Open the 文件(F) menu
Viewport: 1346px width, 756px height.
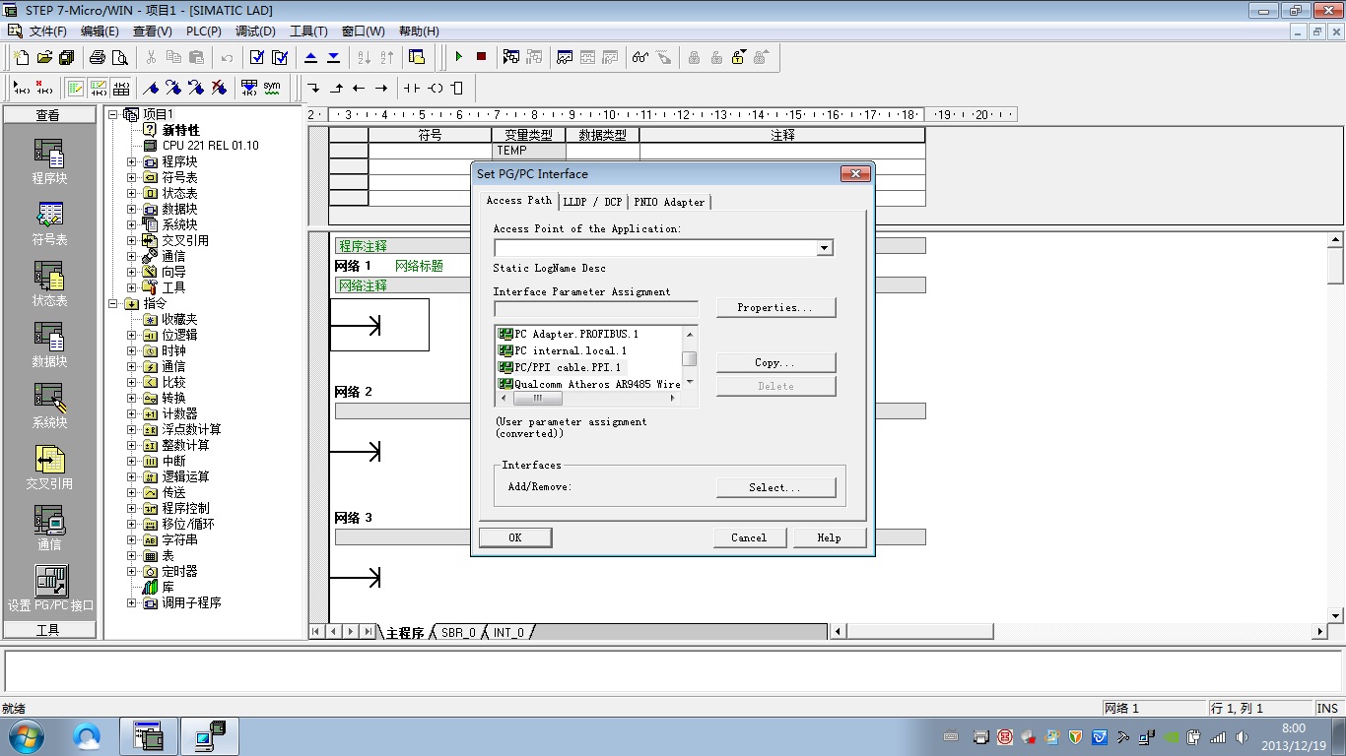[47, 31]
